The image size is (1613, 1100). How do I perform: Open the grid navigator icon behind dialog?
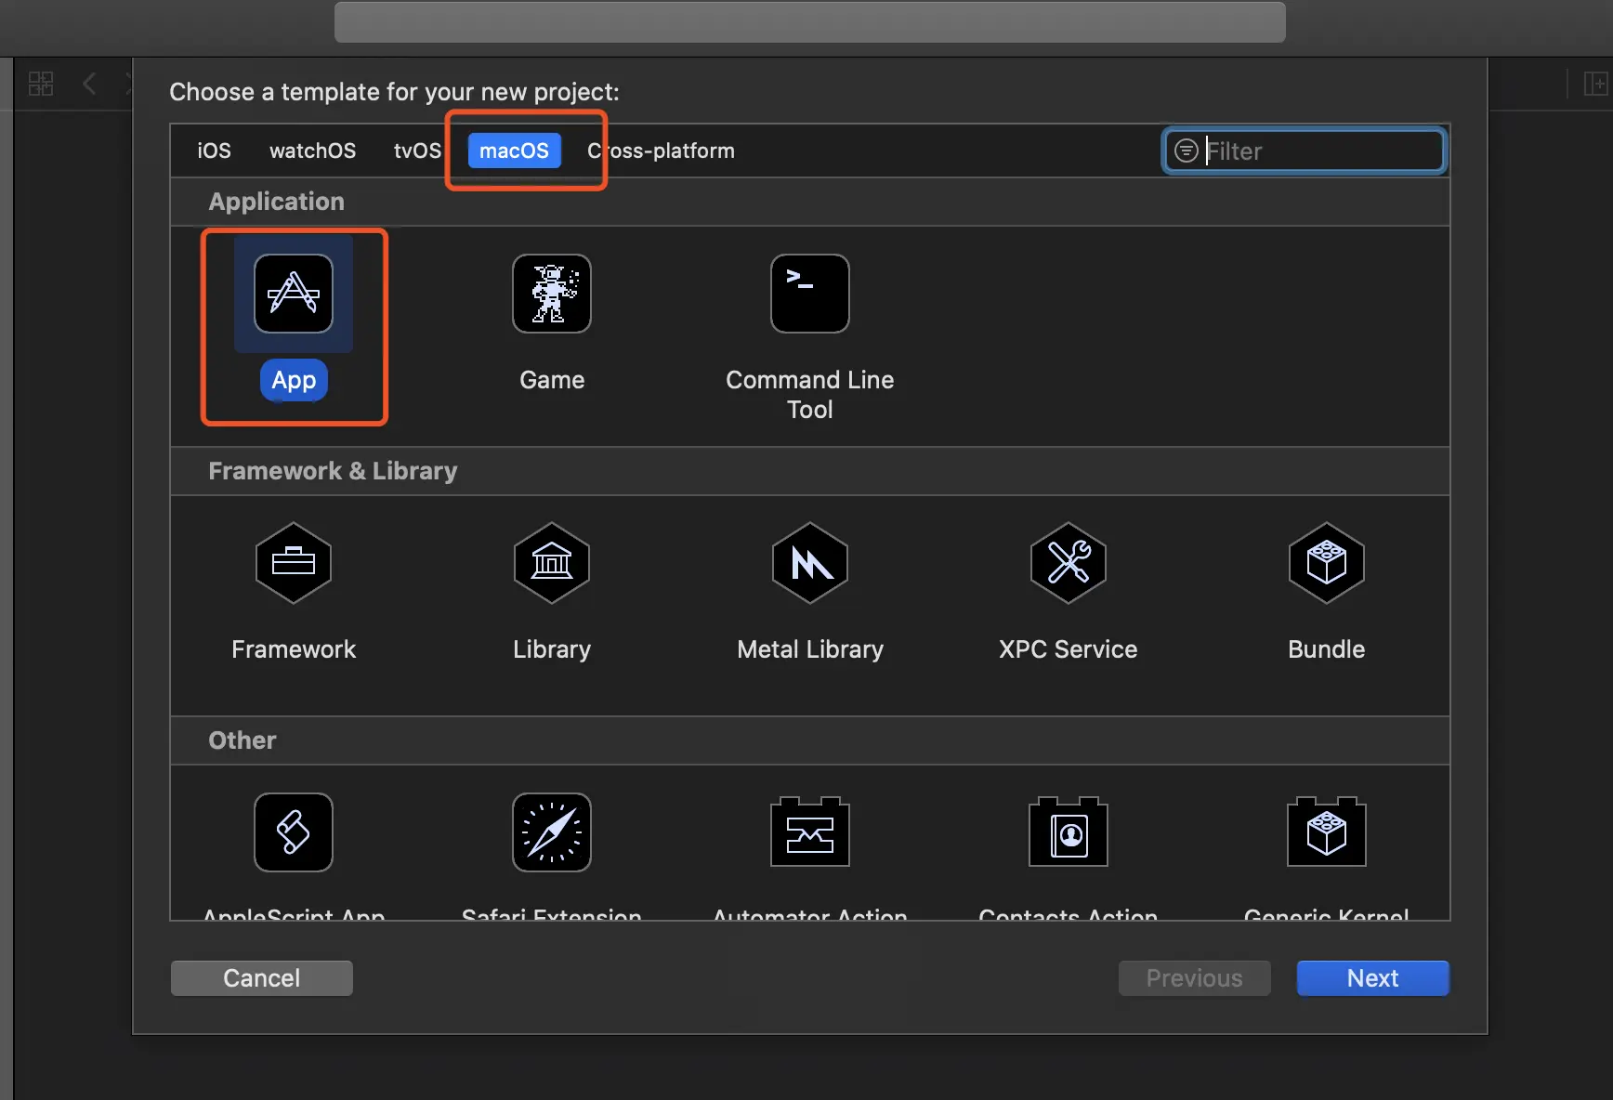[41, 84]
